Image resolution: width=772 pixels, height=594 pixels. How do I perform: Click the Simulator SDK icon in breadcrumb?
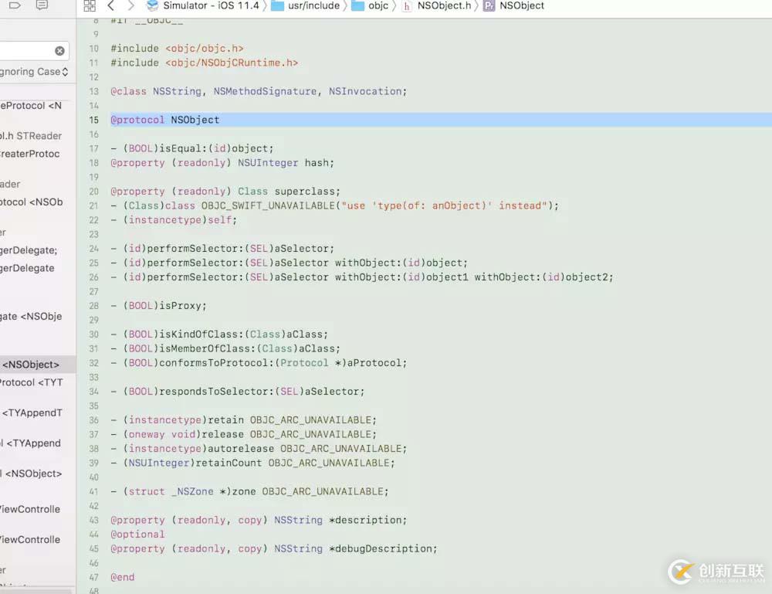click(153, 5)
